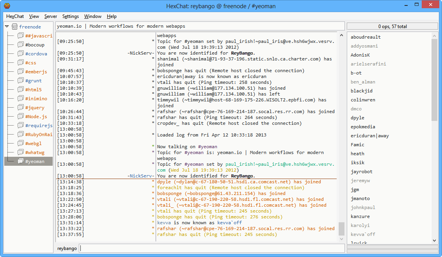Click the channel topic text field

tap(200, 26)
